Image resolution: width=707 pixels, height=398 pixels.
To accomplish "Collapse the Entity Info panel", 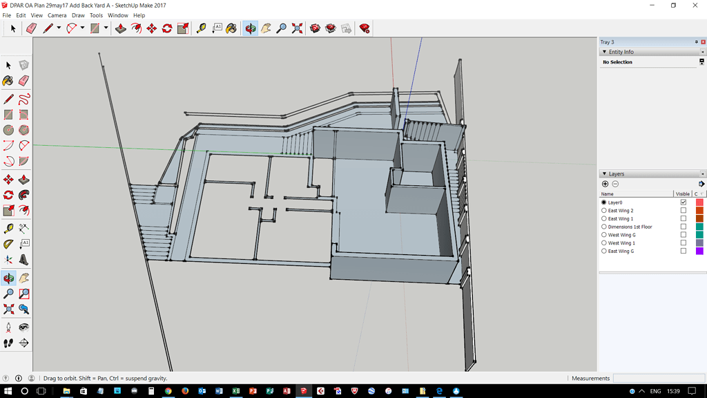I will (x=606, y=51).
